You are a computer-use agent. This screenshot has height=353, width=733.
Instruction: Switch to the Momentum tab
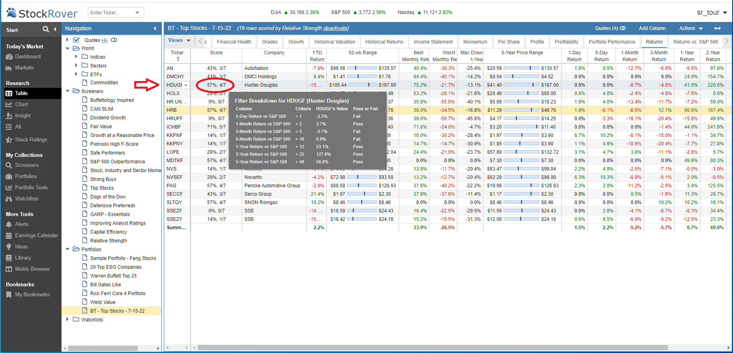(x=475, y=42)
